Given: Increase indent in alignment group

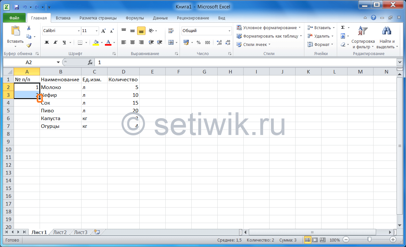Looking at the screenshot, I should (x=159, y=42).
